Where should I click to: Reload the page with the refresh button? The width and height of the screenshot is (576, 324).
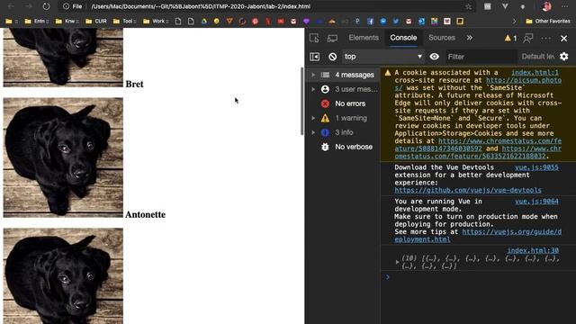46,6
